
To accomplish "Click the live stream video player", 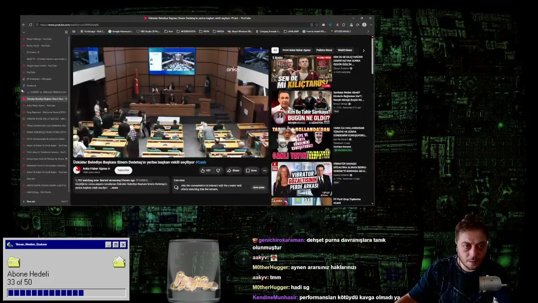I will [x=171, y=102].
